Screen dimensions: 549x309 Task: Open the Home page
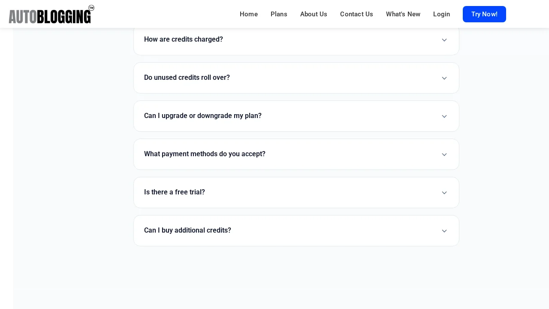click(x=249, y=14)
